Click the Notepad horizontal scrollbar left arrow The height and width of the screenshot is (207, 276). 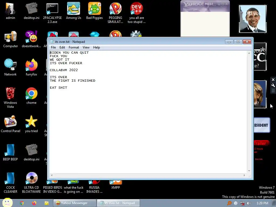pyautogui.click(x=52, y=175)
